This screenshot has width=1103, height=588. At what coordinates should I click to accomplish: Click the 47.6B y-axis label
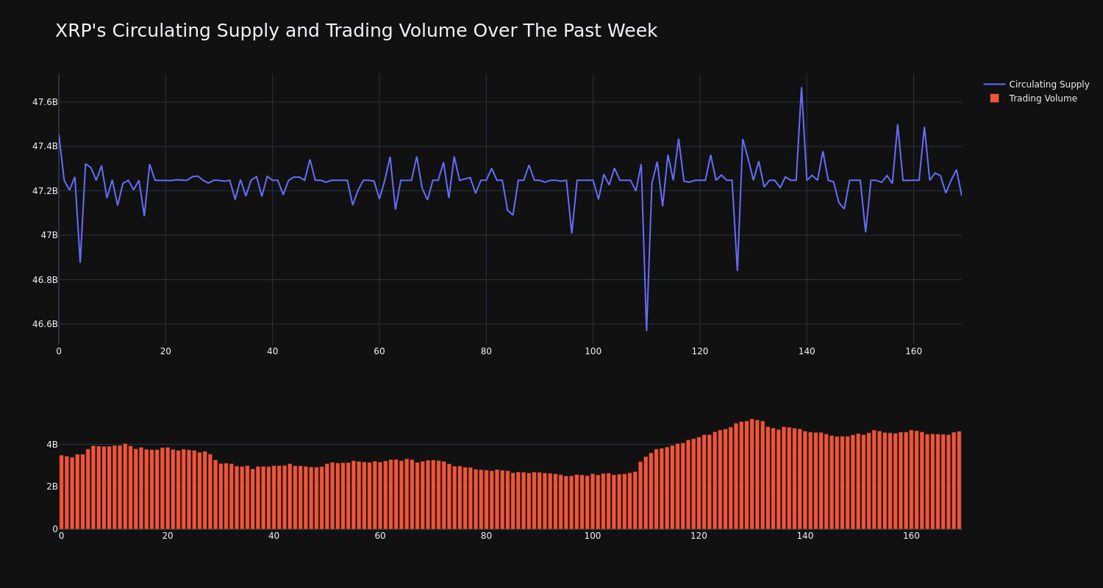(x=45, y=102)
